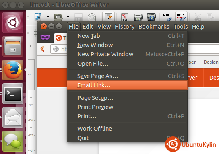
Task: Click Firefox Back arrow button
Action: click(x=42, y=49)
